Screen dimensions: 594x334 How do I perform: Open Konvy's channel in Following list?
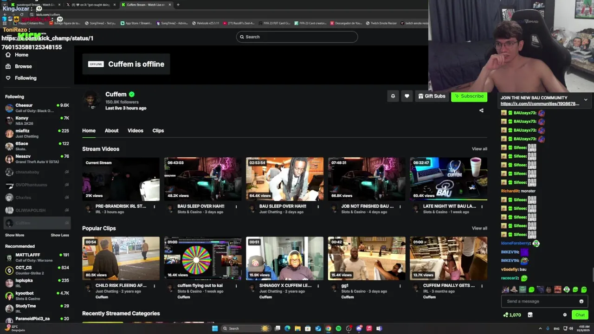37,121
